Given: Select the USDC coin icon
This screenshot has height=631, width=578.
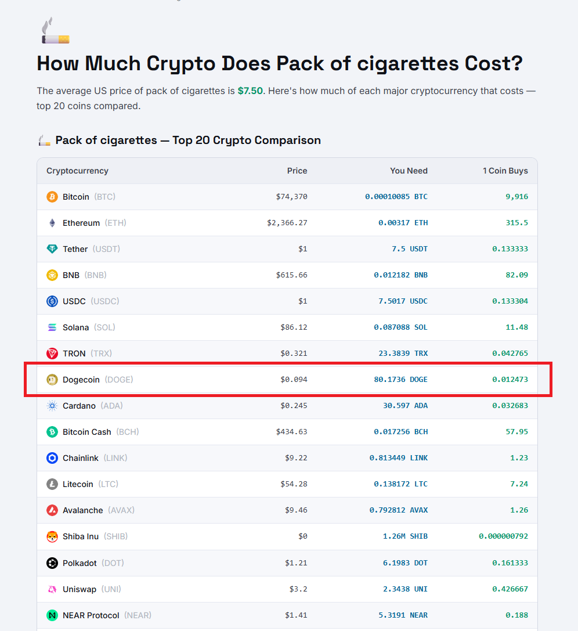Looking at the screenshot, I should pos(53,301).
